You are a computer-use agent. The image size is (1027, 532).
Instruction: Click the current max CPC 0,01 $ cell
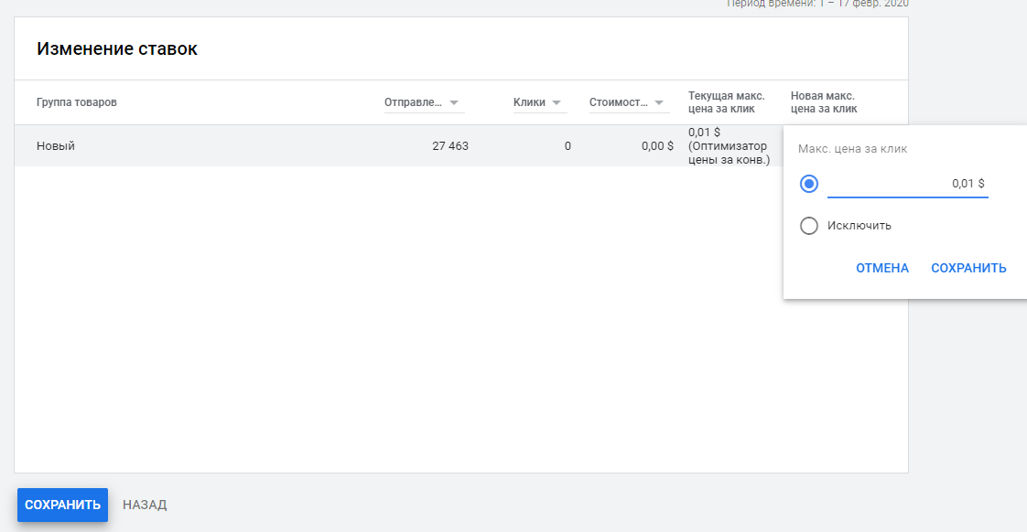(729, 146)
